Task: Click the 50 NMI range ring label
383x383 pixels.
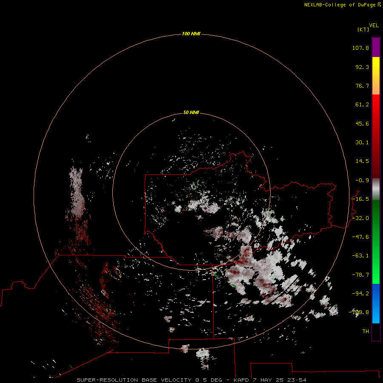Action: [191, 112]
